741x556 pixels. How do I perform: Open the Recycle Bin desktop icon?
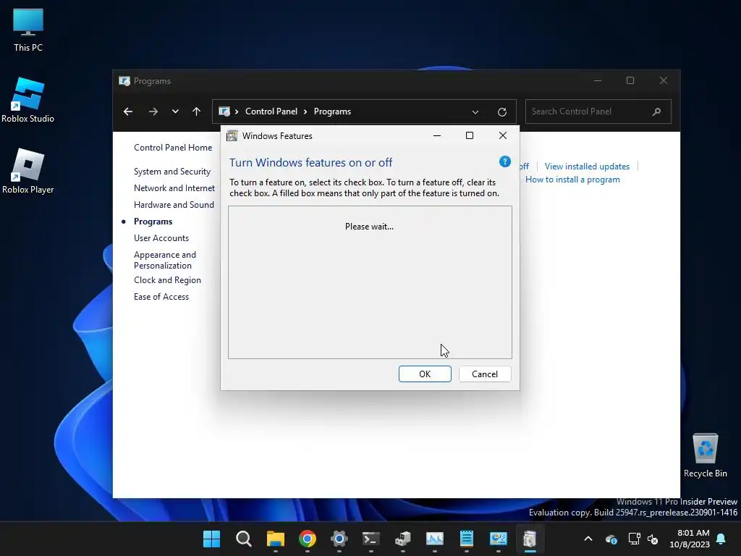[x=705, y=455]
